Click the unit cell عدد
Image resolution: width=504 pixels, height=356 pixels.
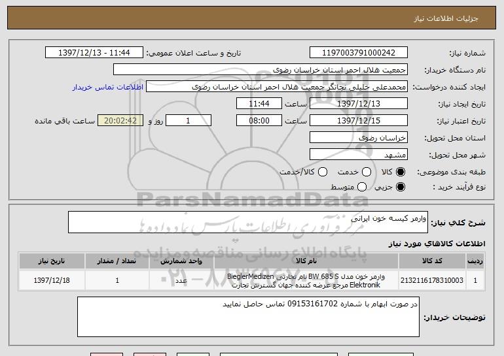(181, 280)
